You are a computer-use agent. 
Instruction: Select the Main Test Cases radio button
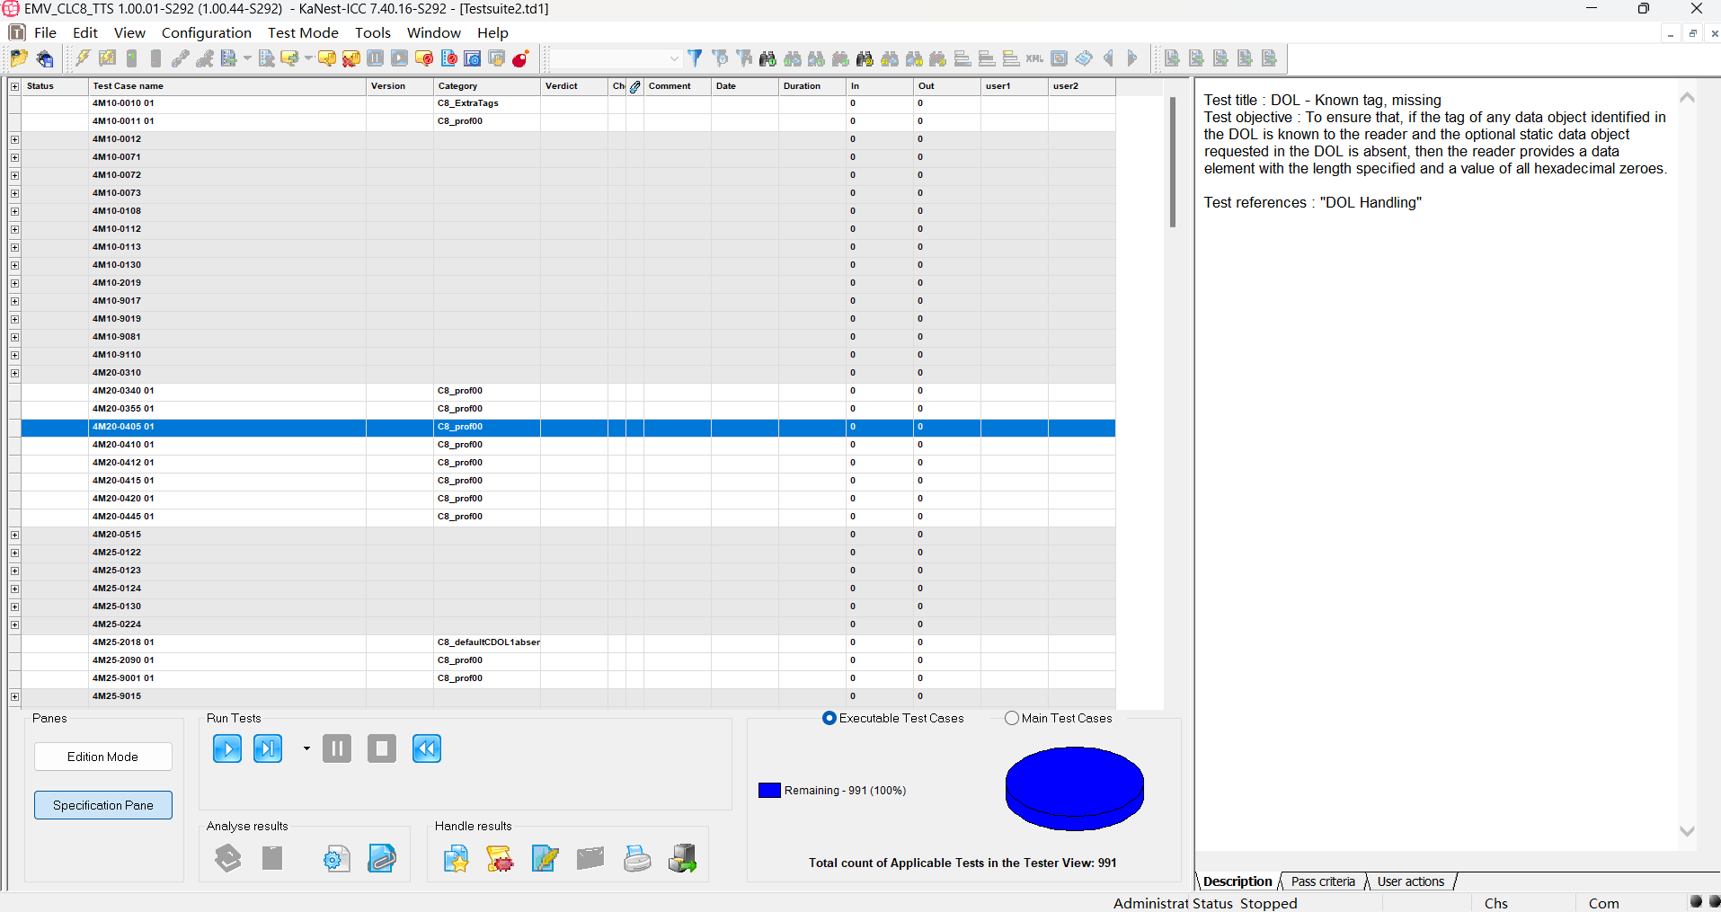coord(1012,718)
